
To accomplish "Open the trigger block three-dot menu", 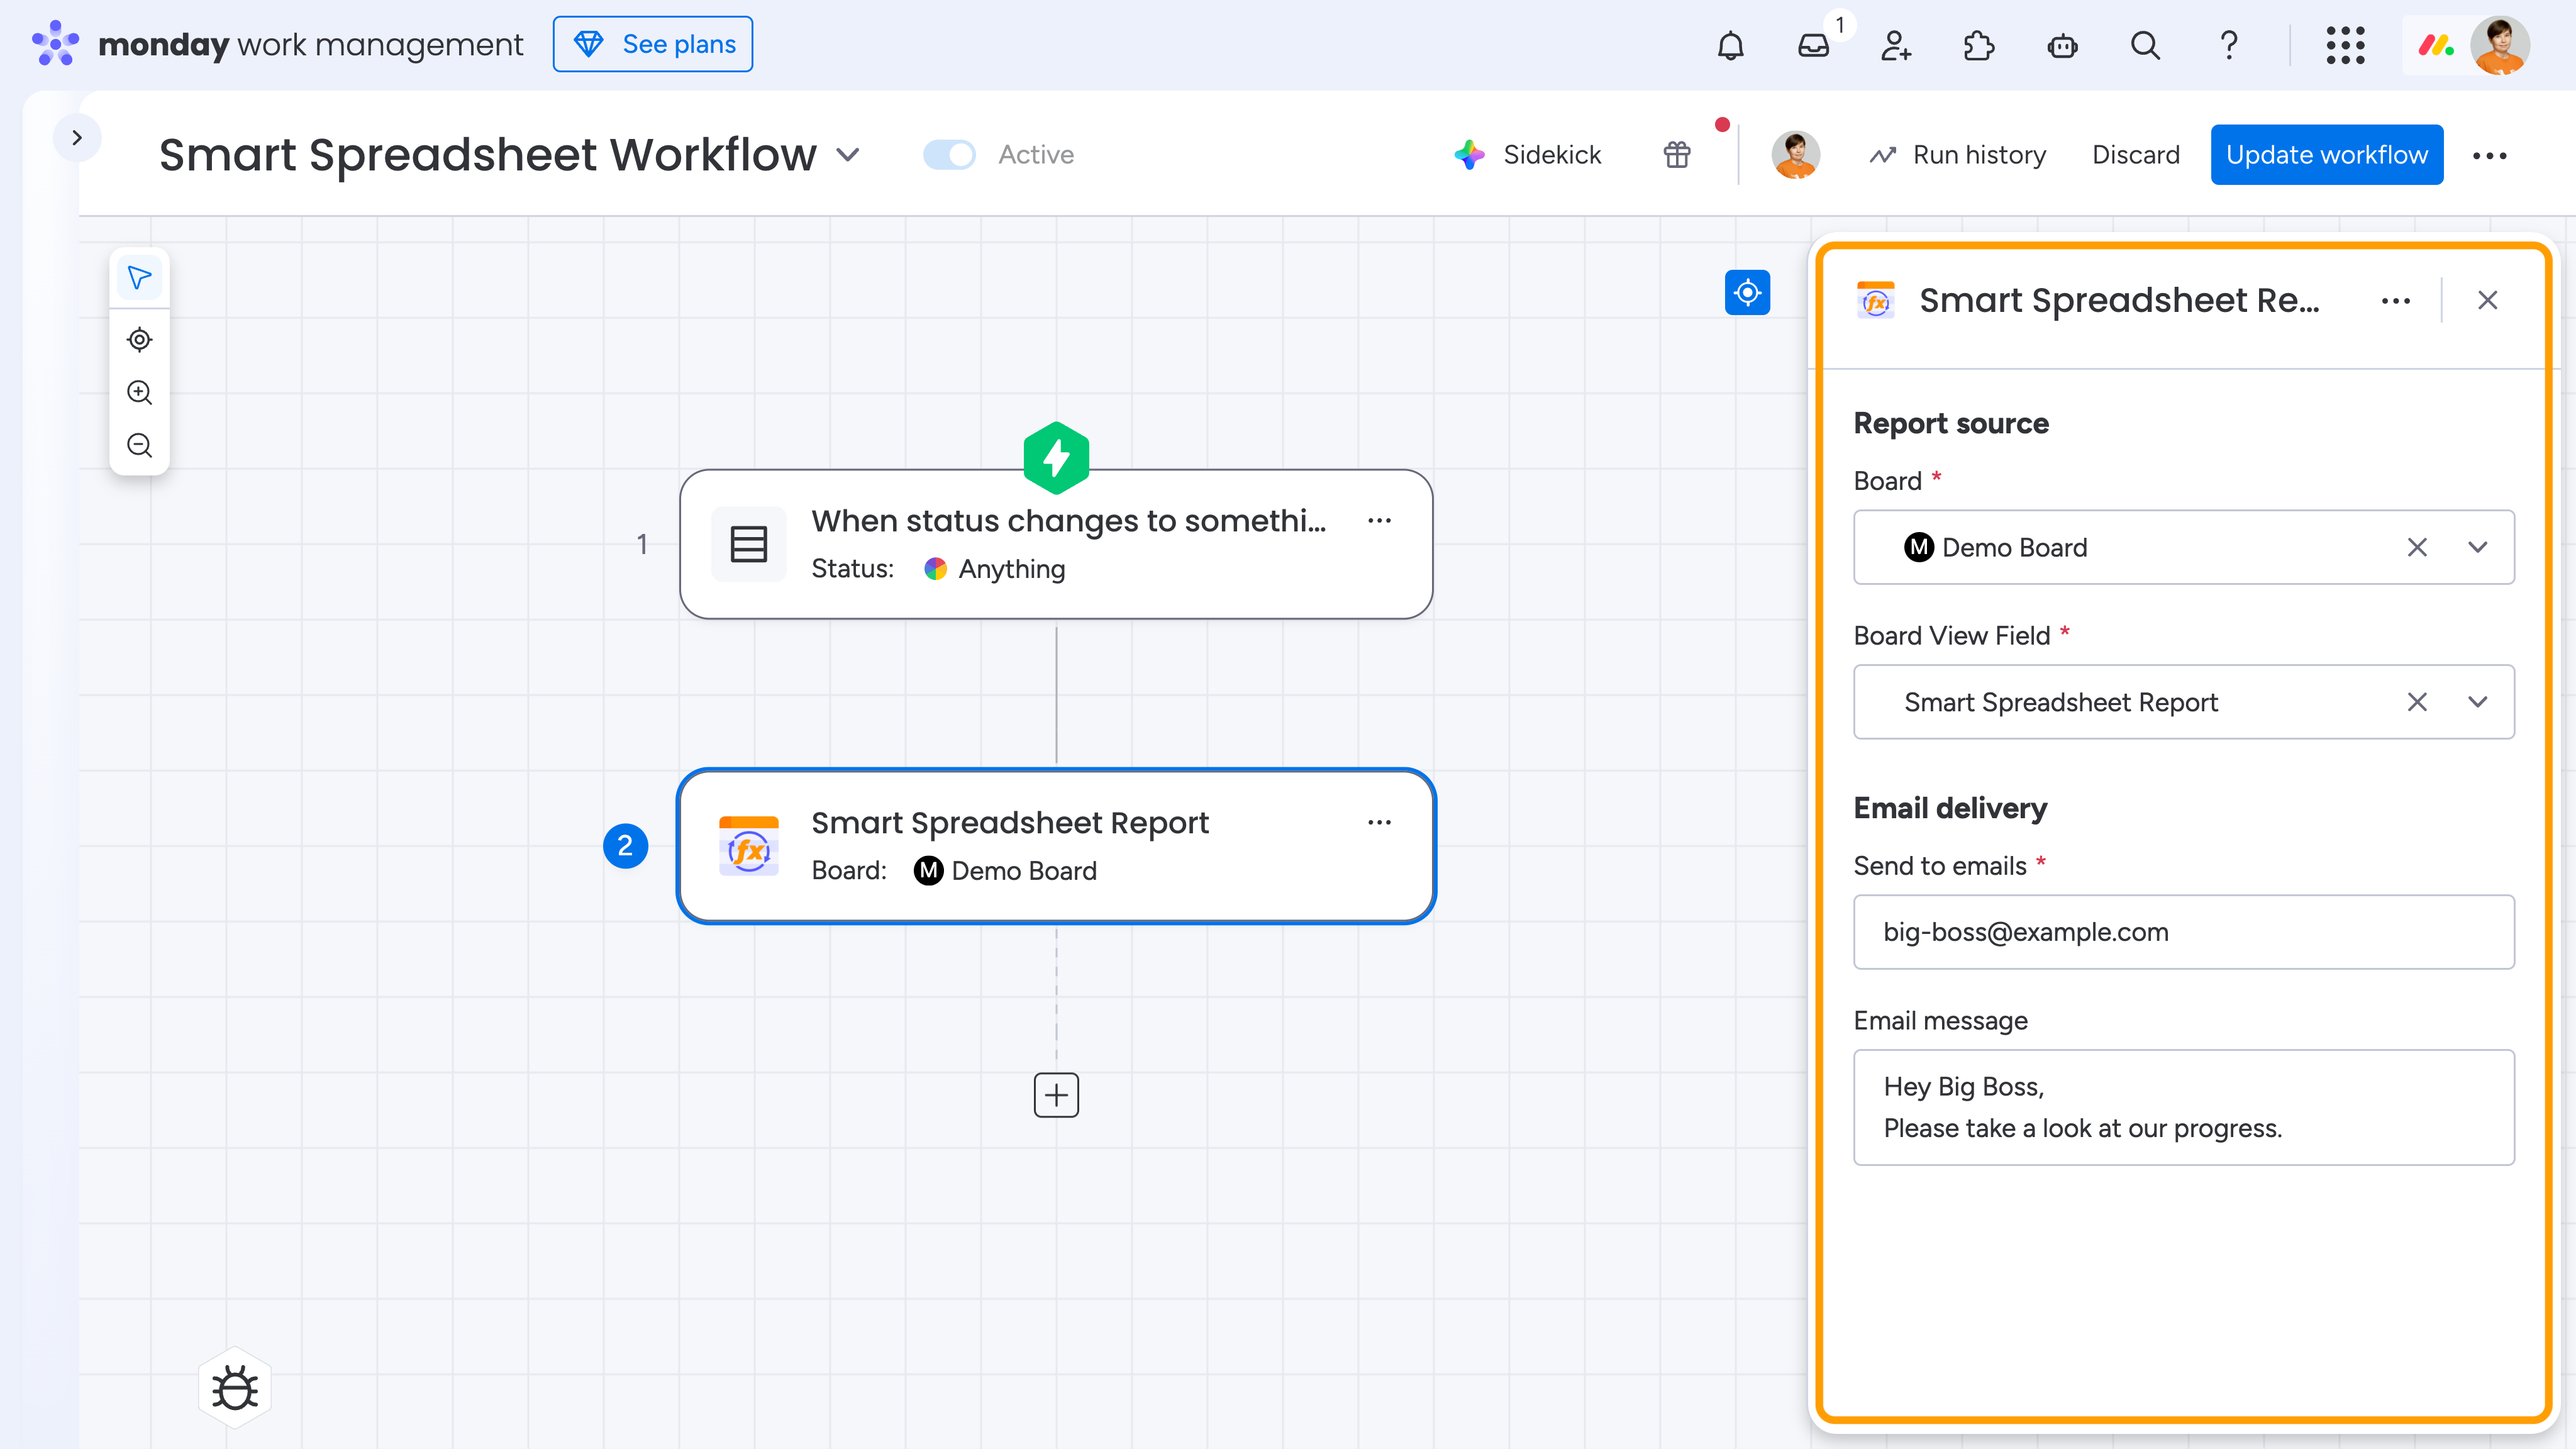I will (x=1379, y=520).
